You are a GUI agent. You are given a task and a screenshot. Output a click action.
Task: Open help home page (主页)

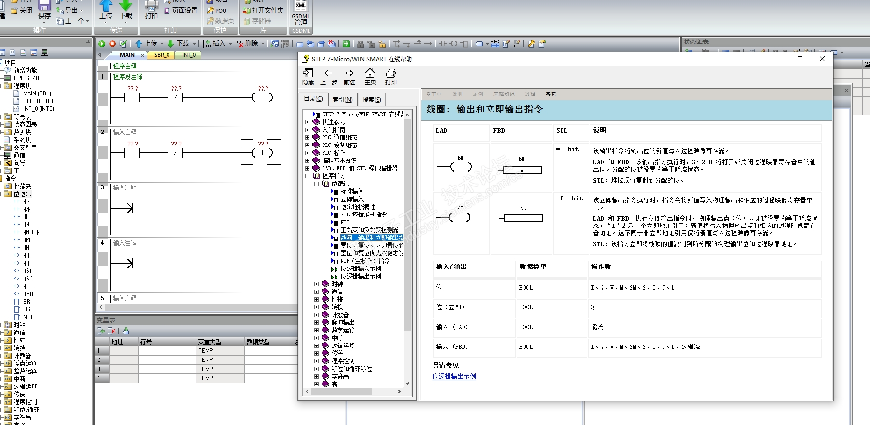(370, 77)
